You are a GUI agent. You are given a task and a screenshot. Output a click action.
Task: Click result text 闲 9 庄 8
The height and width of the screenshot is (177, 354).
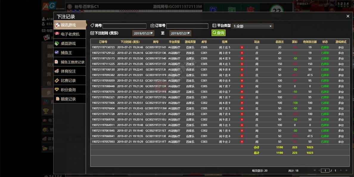point(225,69)
